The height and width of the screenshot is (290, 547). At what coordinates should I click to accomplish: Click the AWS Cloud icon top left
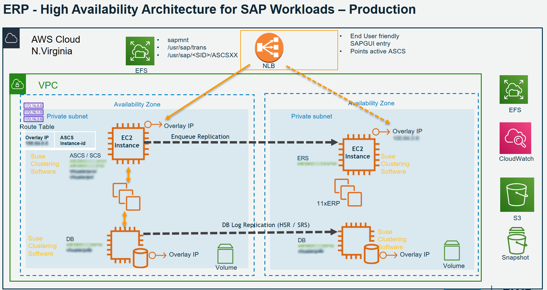[11, 38]
